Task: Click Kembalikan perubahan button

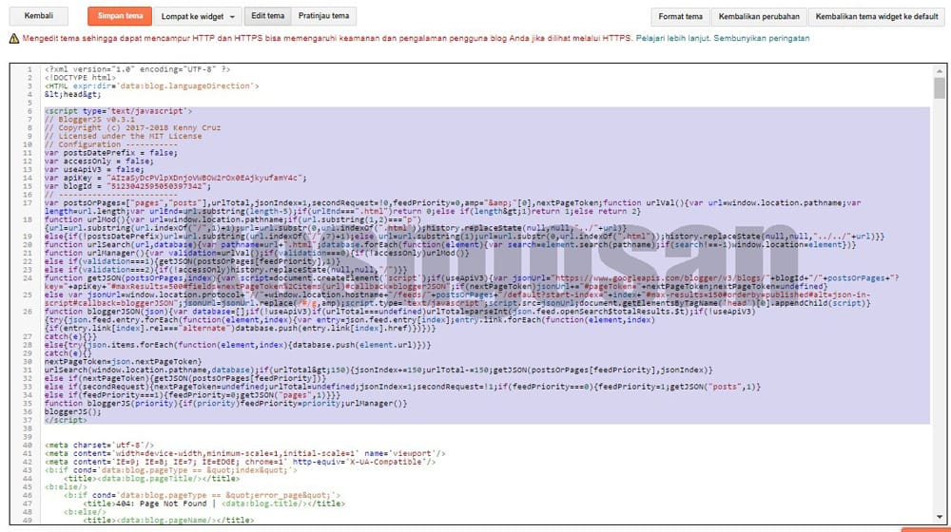Action: (759, 17)
